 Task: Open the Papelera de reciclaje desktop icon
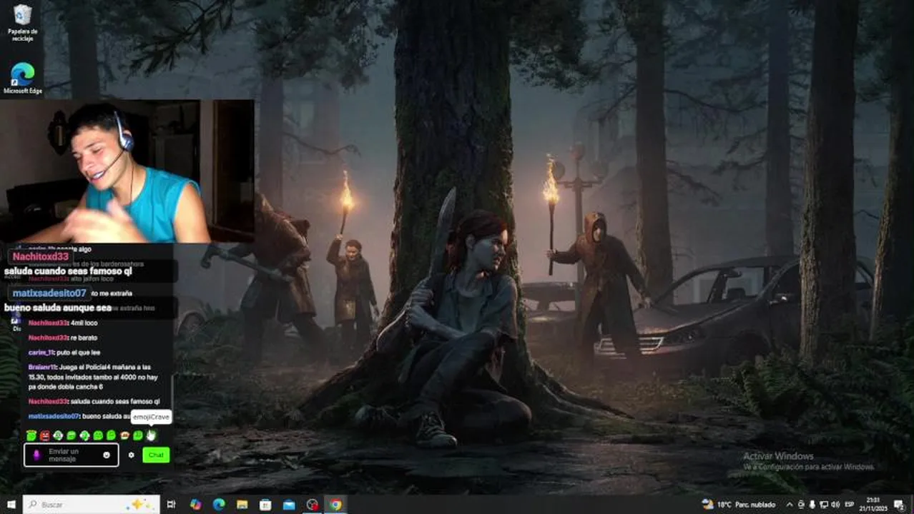pos(22,23)
